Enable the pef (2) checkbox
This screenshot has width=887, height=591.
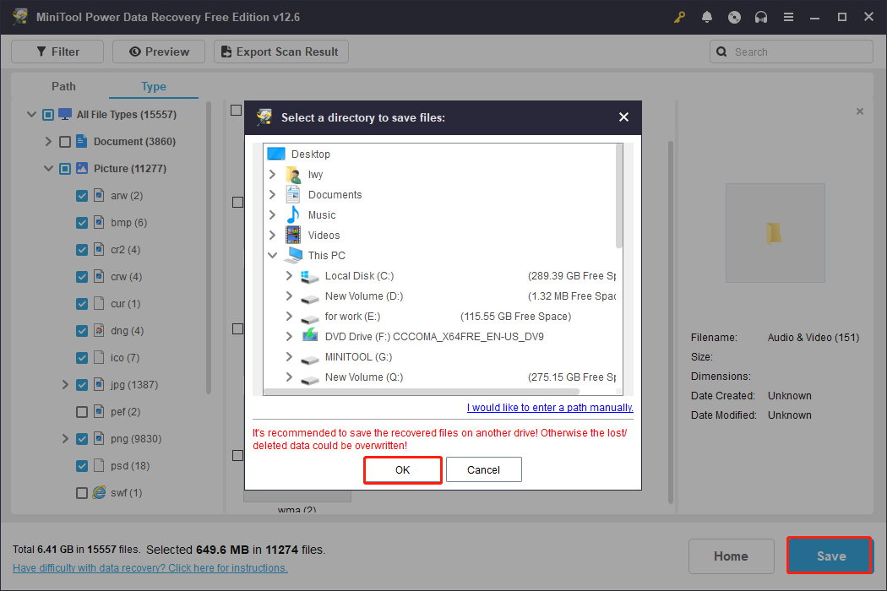81,411
